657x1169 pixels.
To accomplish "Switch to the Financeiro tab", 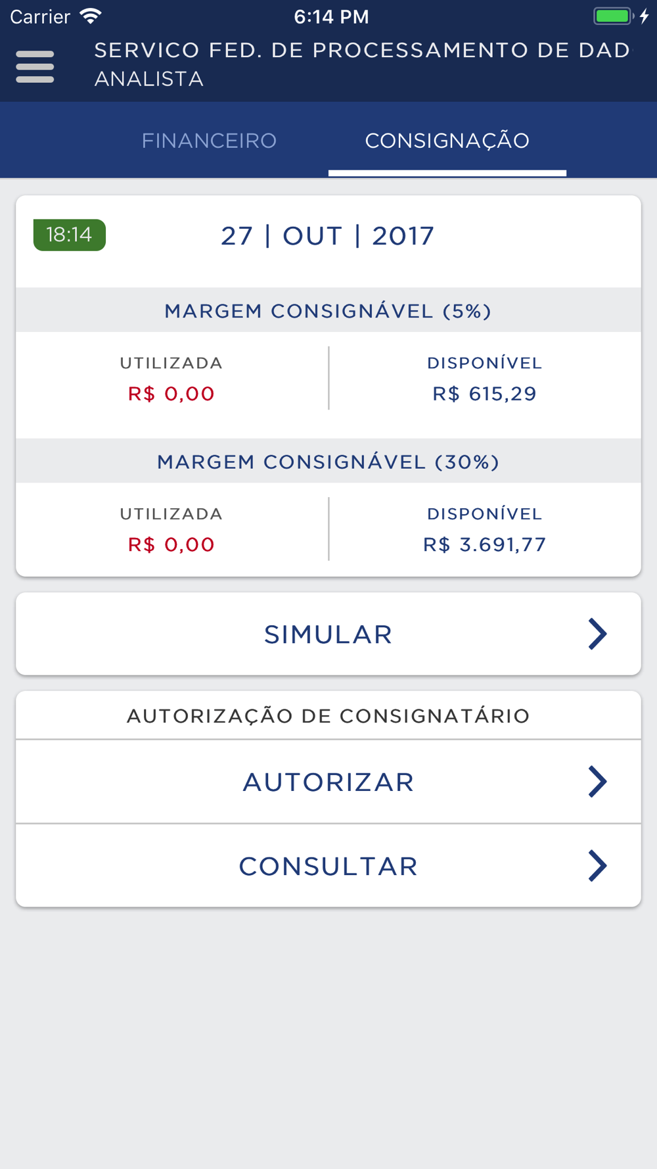I will pos(209,141).
